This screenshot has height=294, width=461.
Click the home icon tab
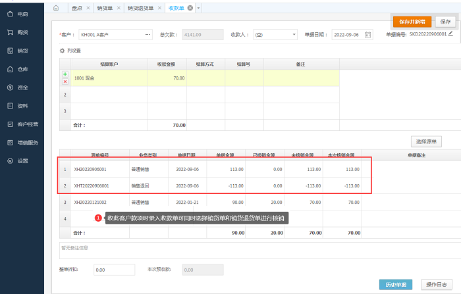[x=55, y=8]
